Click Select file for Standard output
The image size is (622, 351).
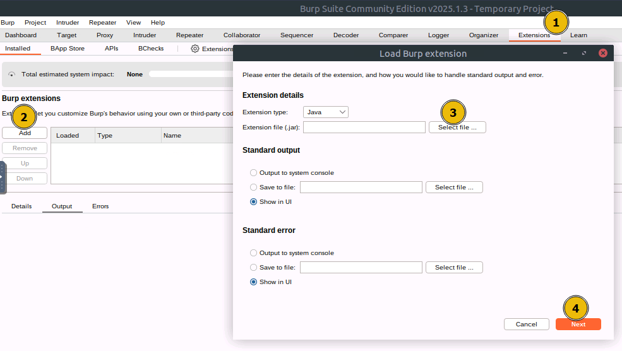coord(454,187)
